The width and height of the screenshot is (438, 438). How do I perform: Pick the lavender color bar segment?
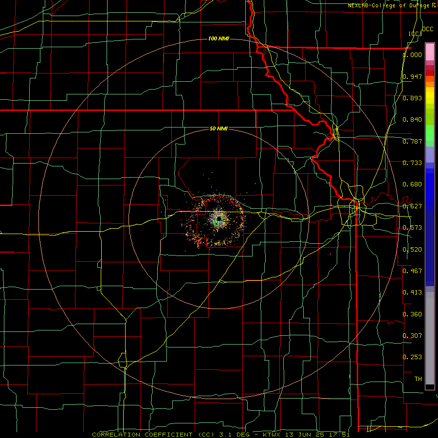430,154
